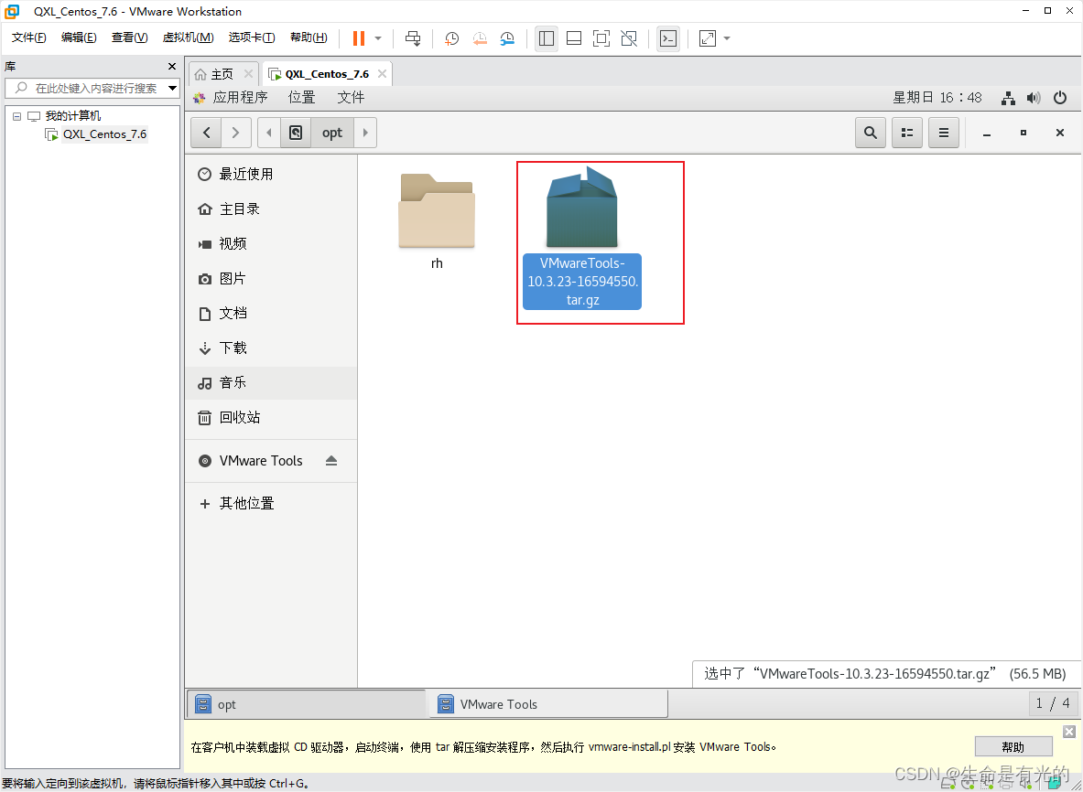Switch file manager to list view
This screenshot has width=1083, height=792.
click(907, 133)
